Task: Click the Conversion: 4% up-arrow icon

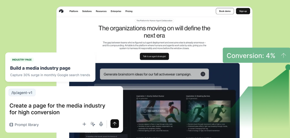Action: tap(283, 55)
